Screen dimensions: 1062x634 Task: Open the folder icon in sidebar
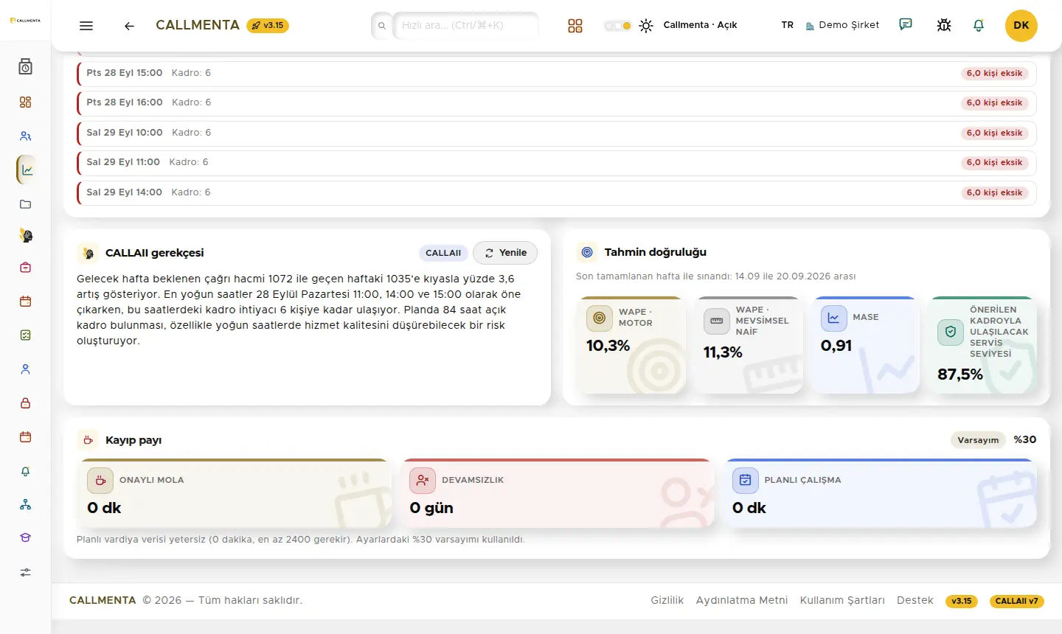click(26, 204)
